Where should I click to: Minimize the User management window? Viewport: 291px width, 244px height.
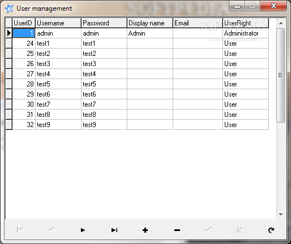click(237, 6)
